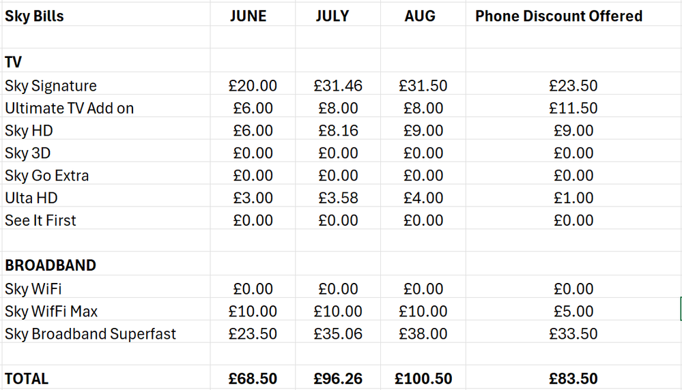Click Ultimate TV Add on discount £11.50

click(573, 108)
